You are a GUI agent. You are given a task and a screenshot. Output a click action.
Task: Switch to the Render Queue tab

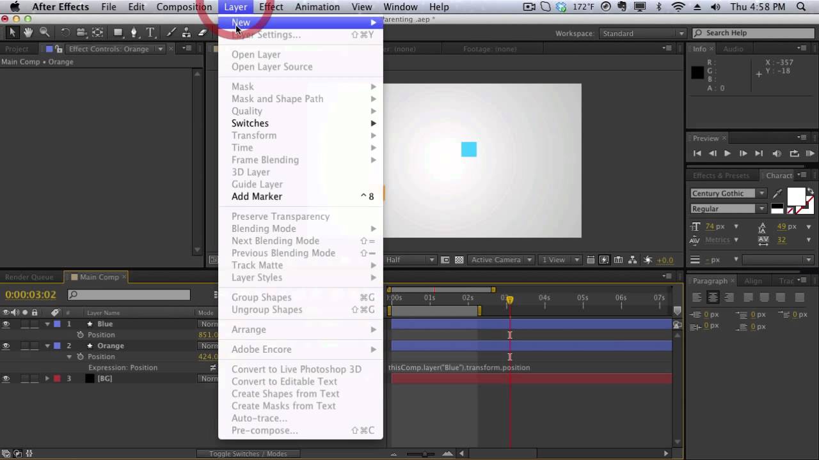pyautogui.click(x=29, y=277)
